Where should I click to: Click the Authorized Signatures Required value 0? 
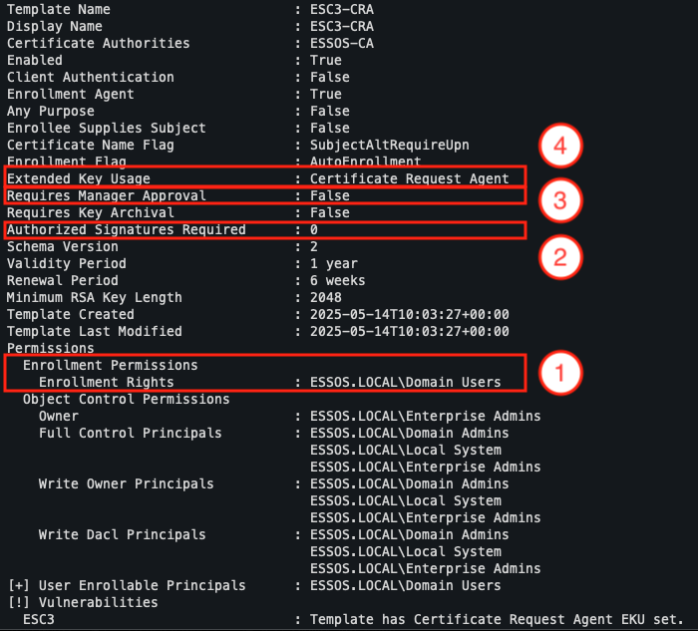click(314, 229)
